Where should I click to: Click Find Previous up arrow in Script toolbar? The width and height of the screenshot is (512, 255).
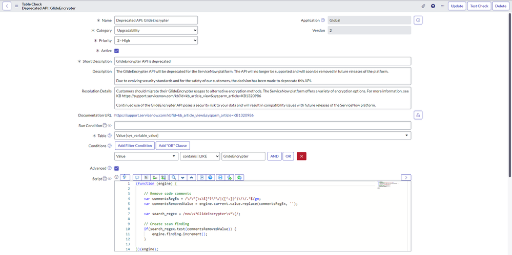[x=192, y=177]
